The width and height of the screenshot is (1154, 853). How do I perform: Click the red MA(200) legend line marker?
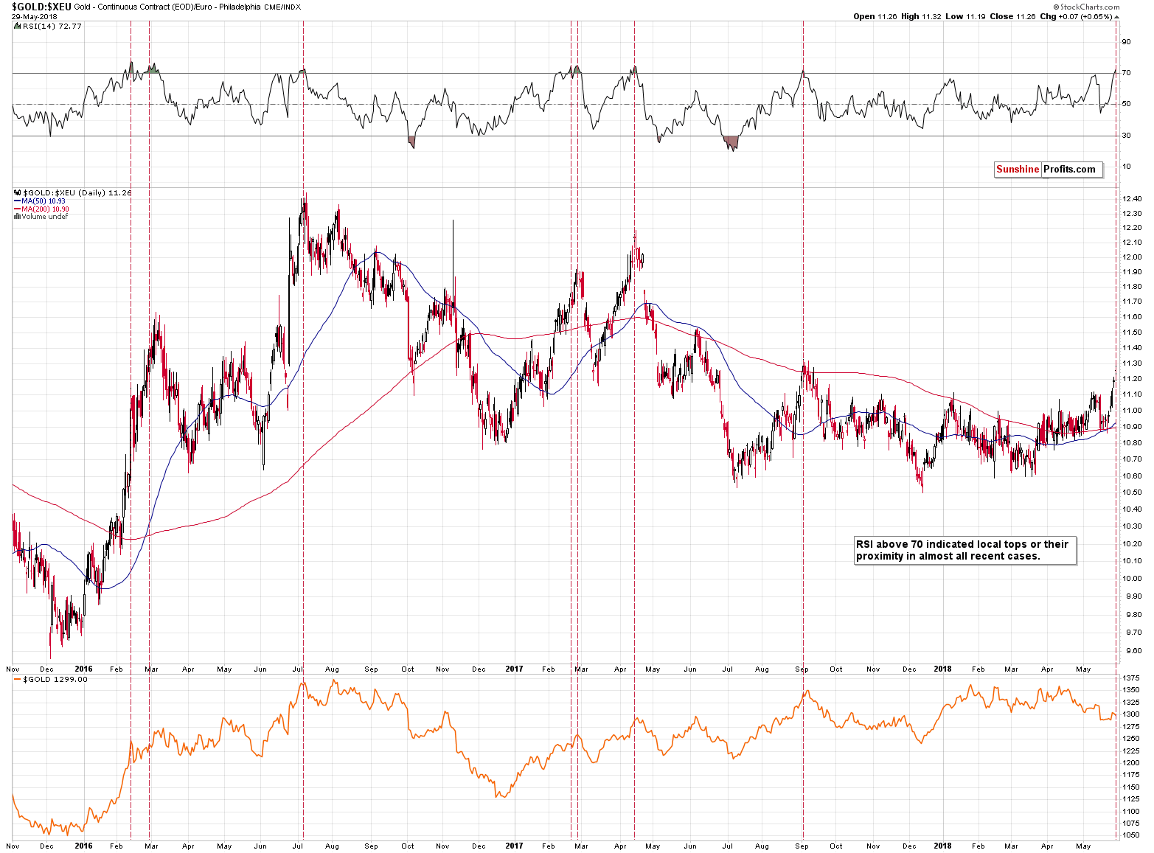click(x=18, y=209)
